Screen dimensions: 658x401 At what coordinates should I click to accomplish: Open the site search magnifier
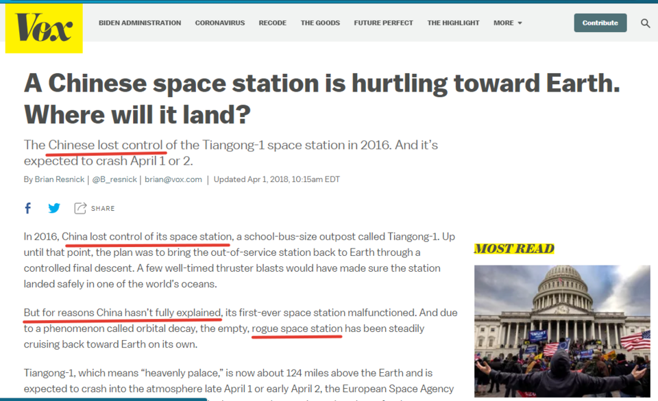645,23
